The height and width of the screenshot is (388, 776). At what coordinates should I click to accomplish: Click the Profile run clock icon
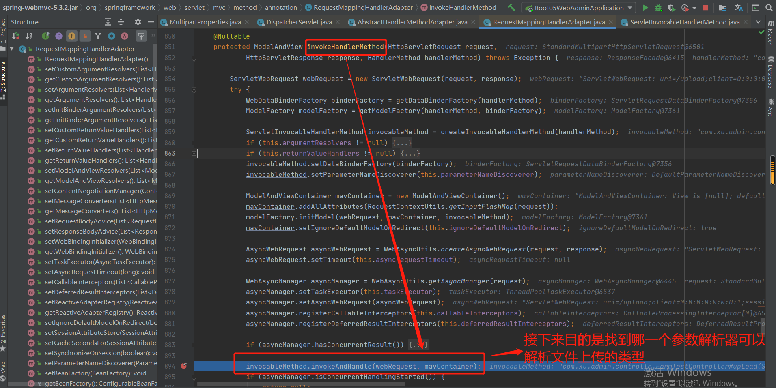pos(685,7)
